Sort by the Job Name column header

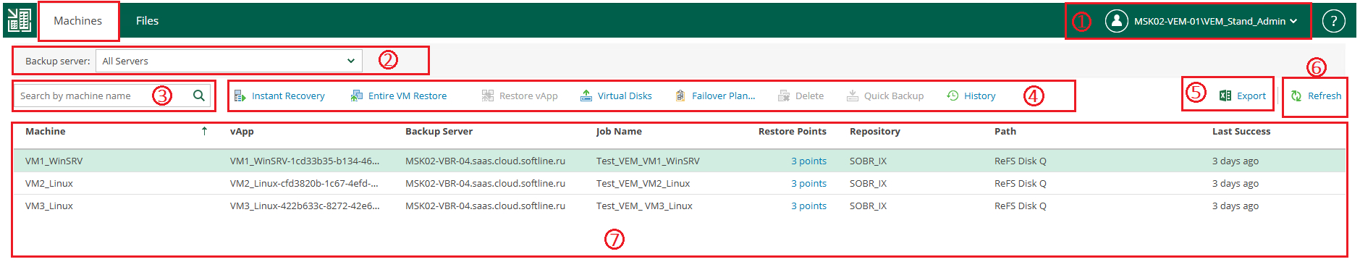pyautogui.click(x=619, y=131)
